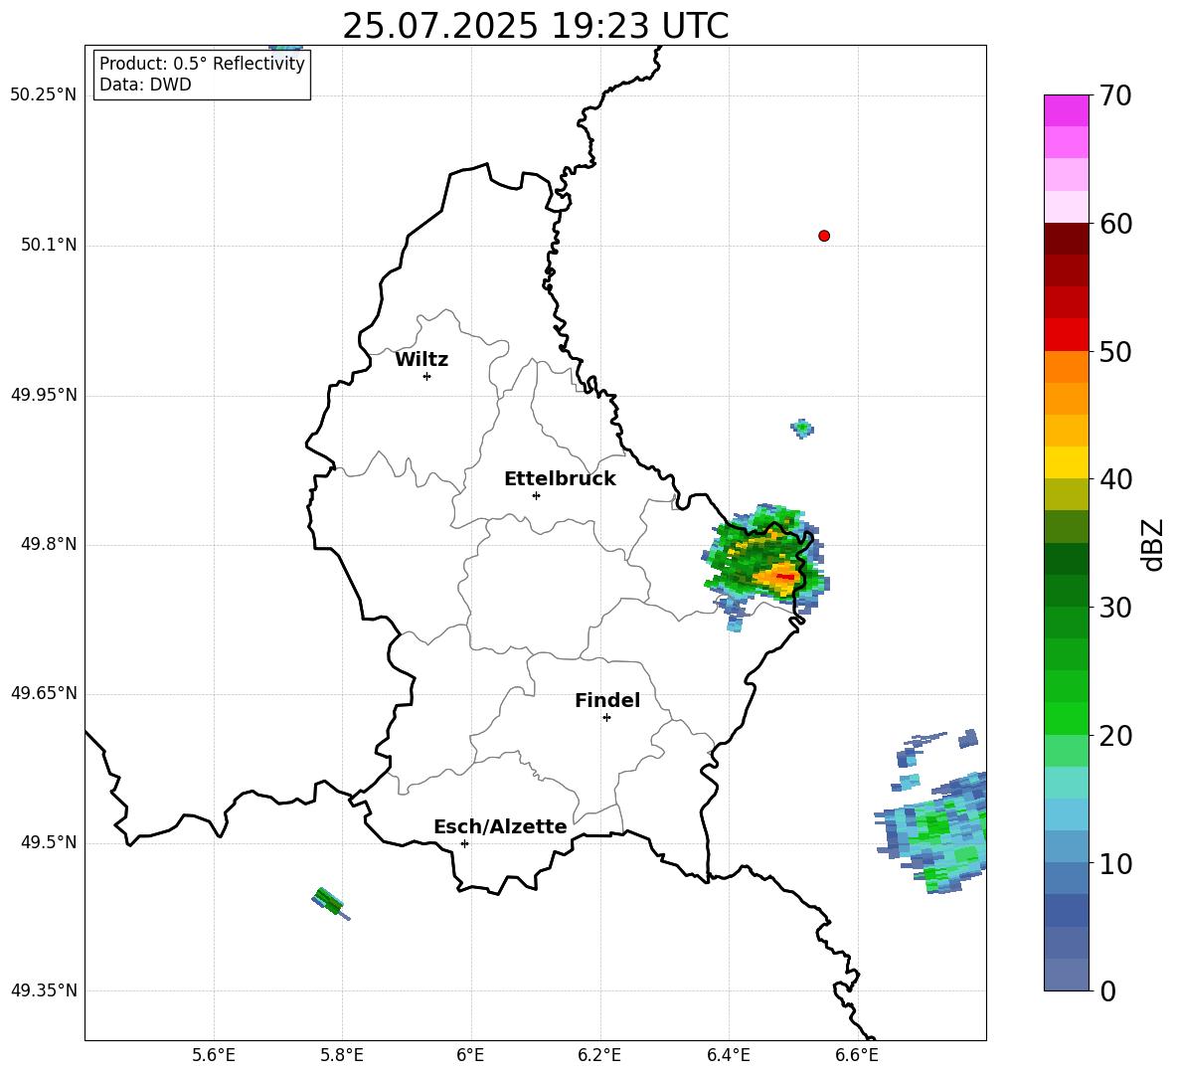Image resolution: width=1177 pixels, height=1075 pixels.
Task: Click the Findel station cross marker
Action: pos(606,718)
